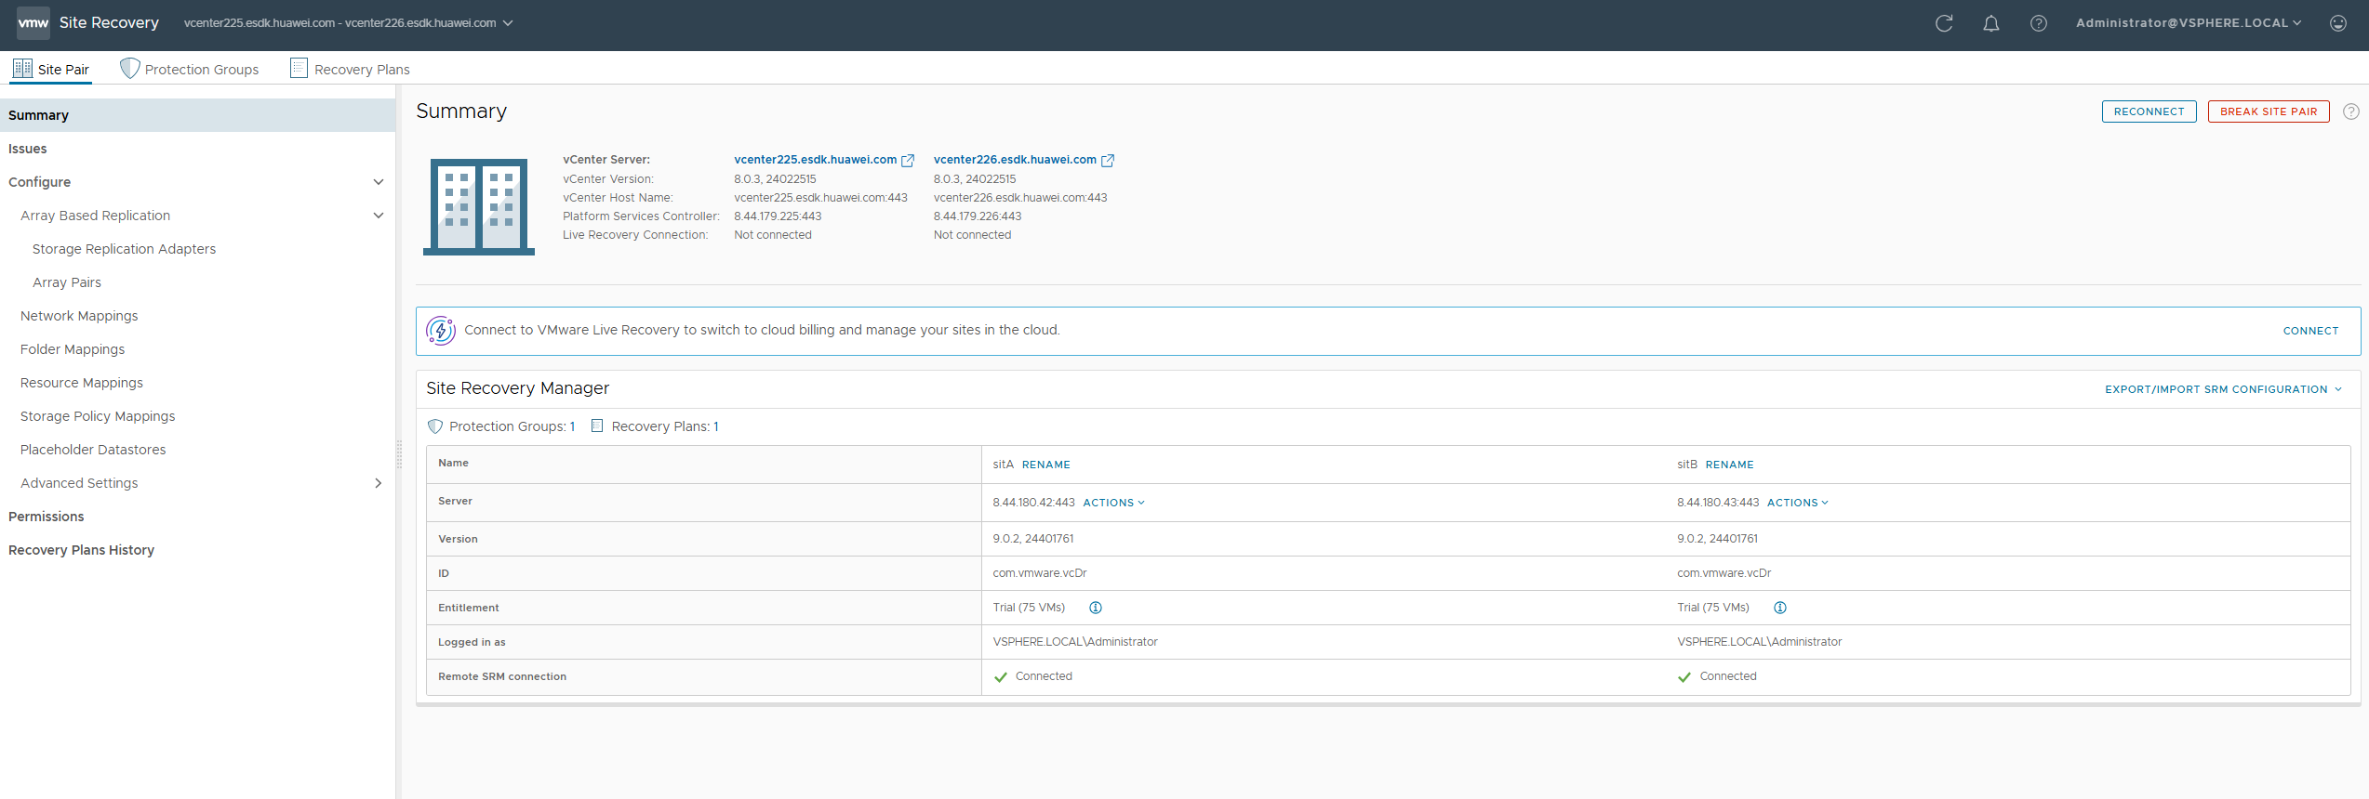The image size is (2369, 799).
Task: Click sitA server address 8.44.180.42:443
Action: [1033, 503]
